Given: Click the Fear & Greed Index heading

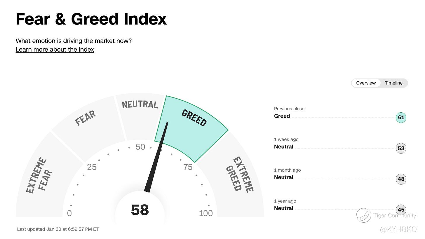Looking at the screenshot, I should pos(91,19).
